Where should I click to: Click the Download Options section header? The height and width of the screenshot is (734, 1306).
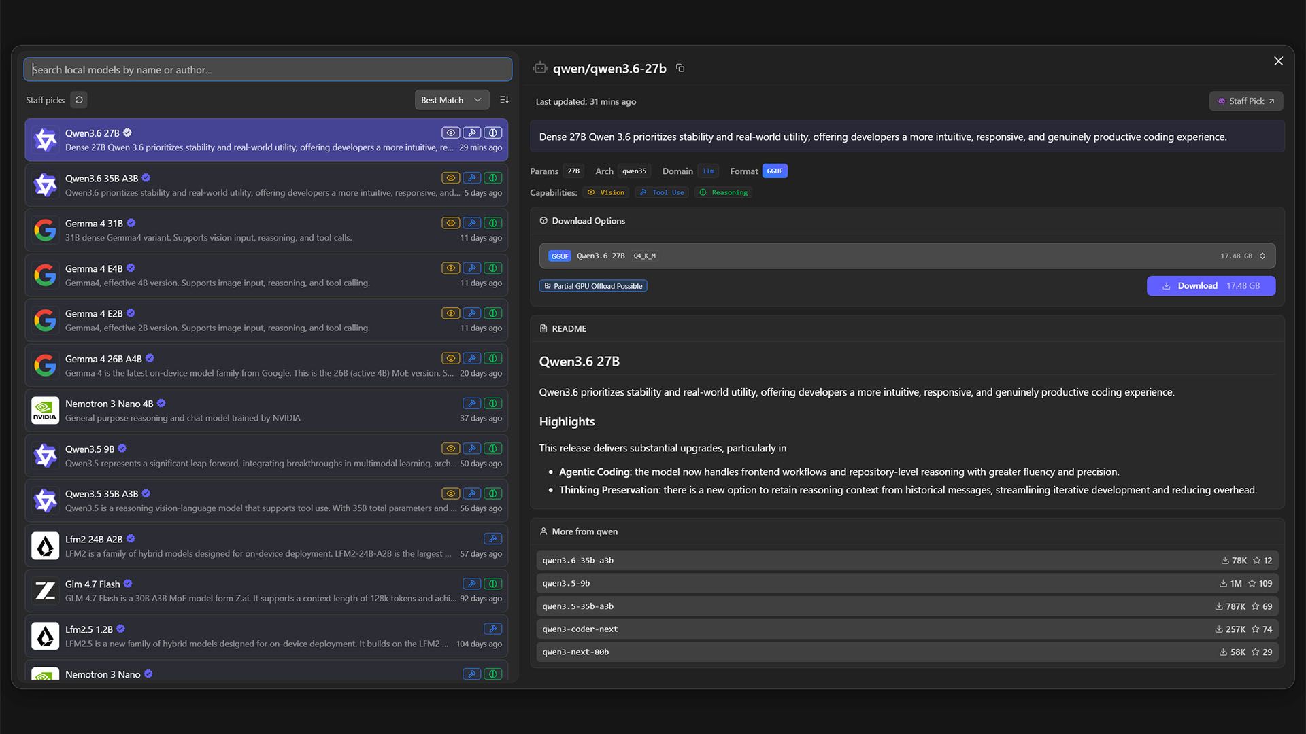point(588,221)
